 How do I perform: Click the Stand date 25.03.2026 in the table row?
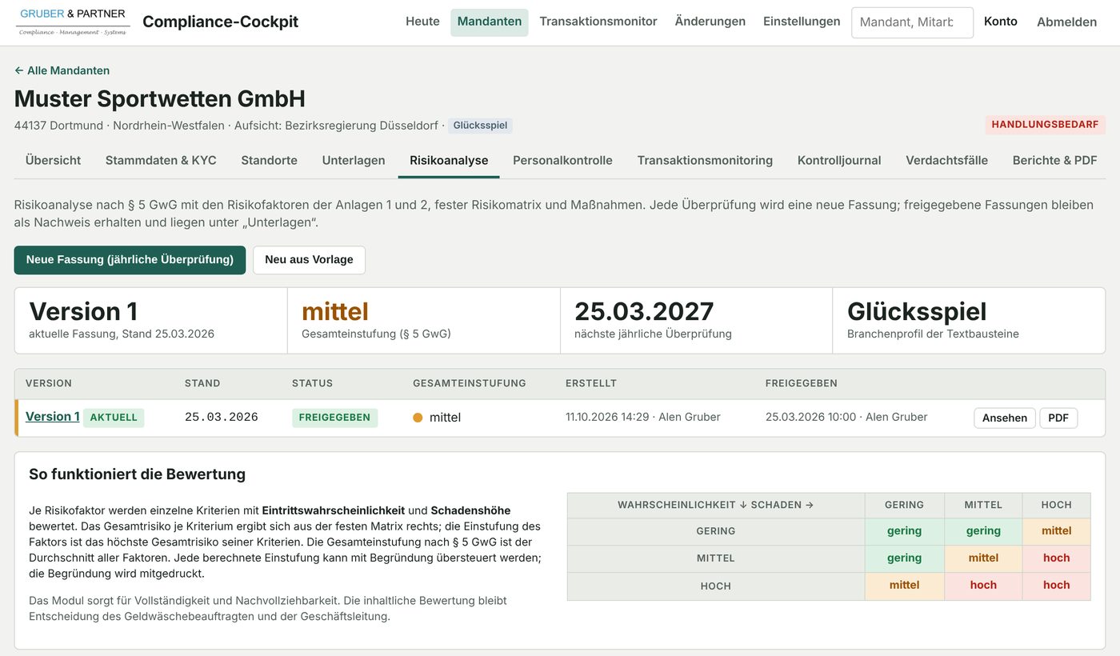pos(222,418)
